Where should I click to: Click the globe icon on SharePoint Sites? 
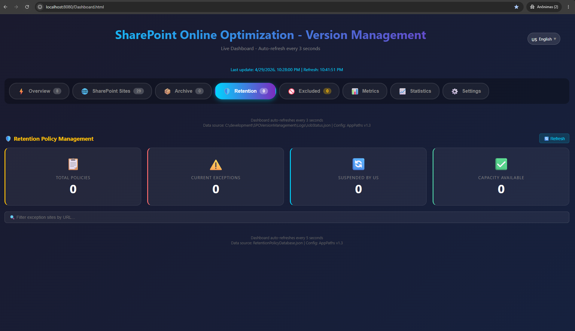[85, 91]
